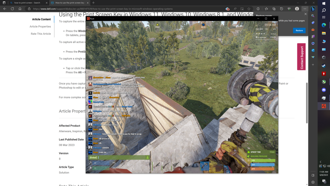Open Browser essentials heart icon

click(289, 9)
